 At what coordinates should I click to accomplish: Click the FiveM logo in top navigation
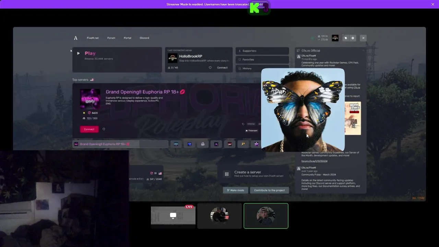(x=76, y=38)
